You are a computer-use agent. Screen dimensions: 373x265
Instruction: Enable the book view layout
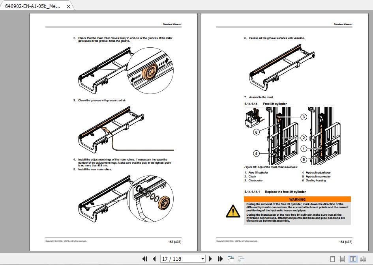pyautogui.click(x=363, y=259)
